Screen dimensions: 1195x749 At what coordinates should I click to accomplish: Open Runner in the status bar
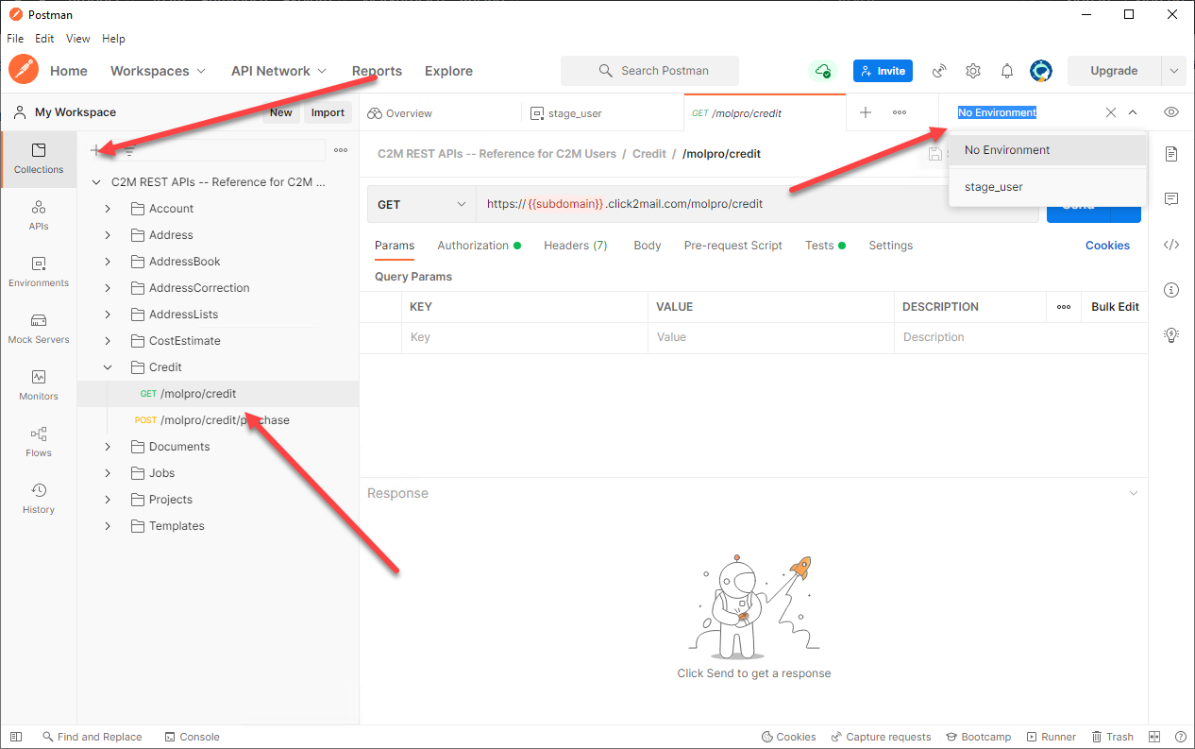tap(1050, 737)
